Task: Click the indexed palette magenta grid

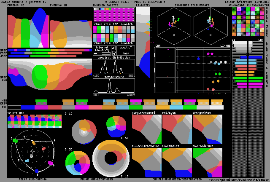Action: pyautogui.click(x=114, y=15)
